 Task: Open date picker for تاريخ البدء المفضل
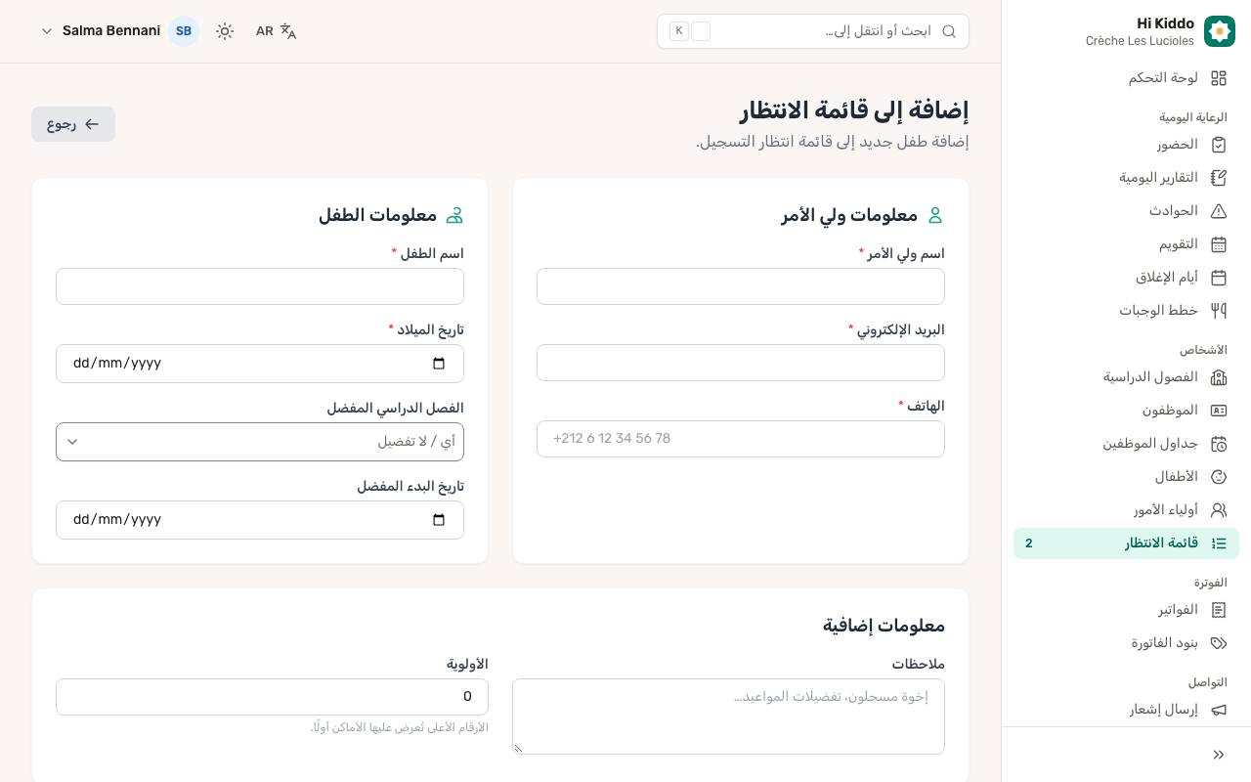[x=439, y=520]
